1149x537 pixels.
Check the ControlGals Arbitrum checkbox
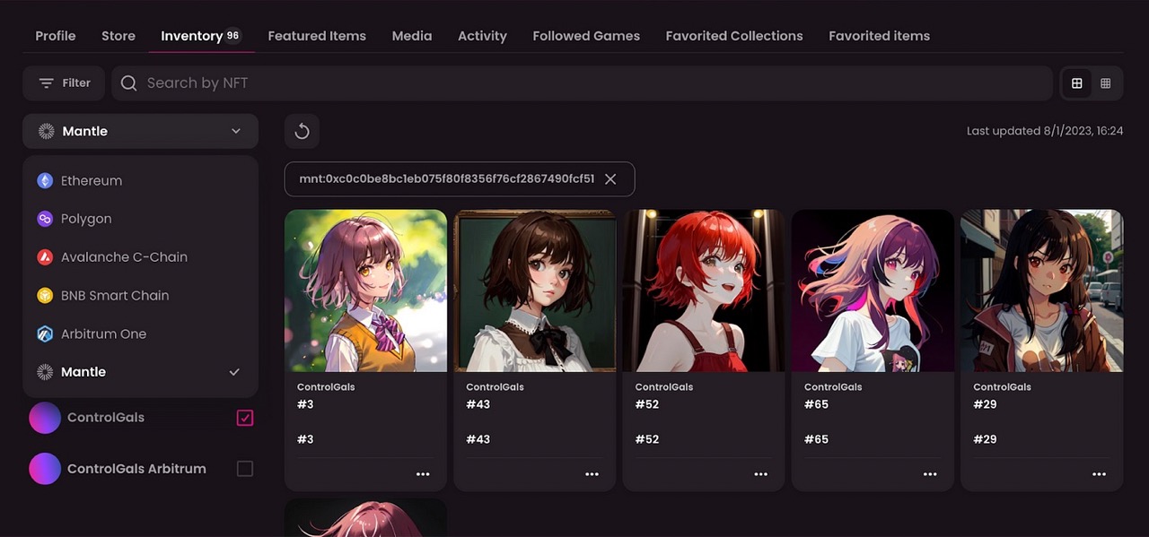(244, 469)
